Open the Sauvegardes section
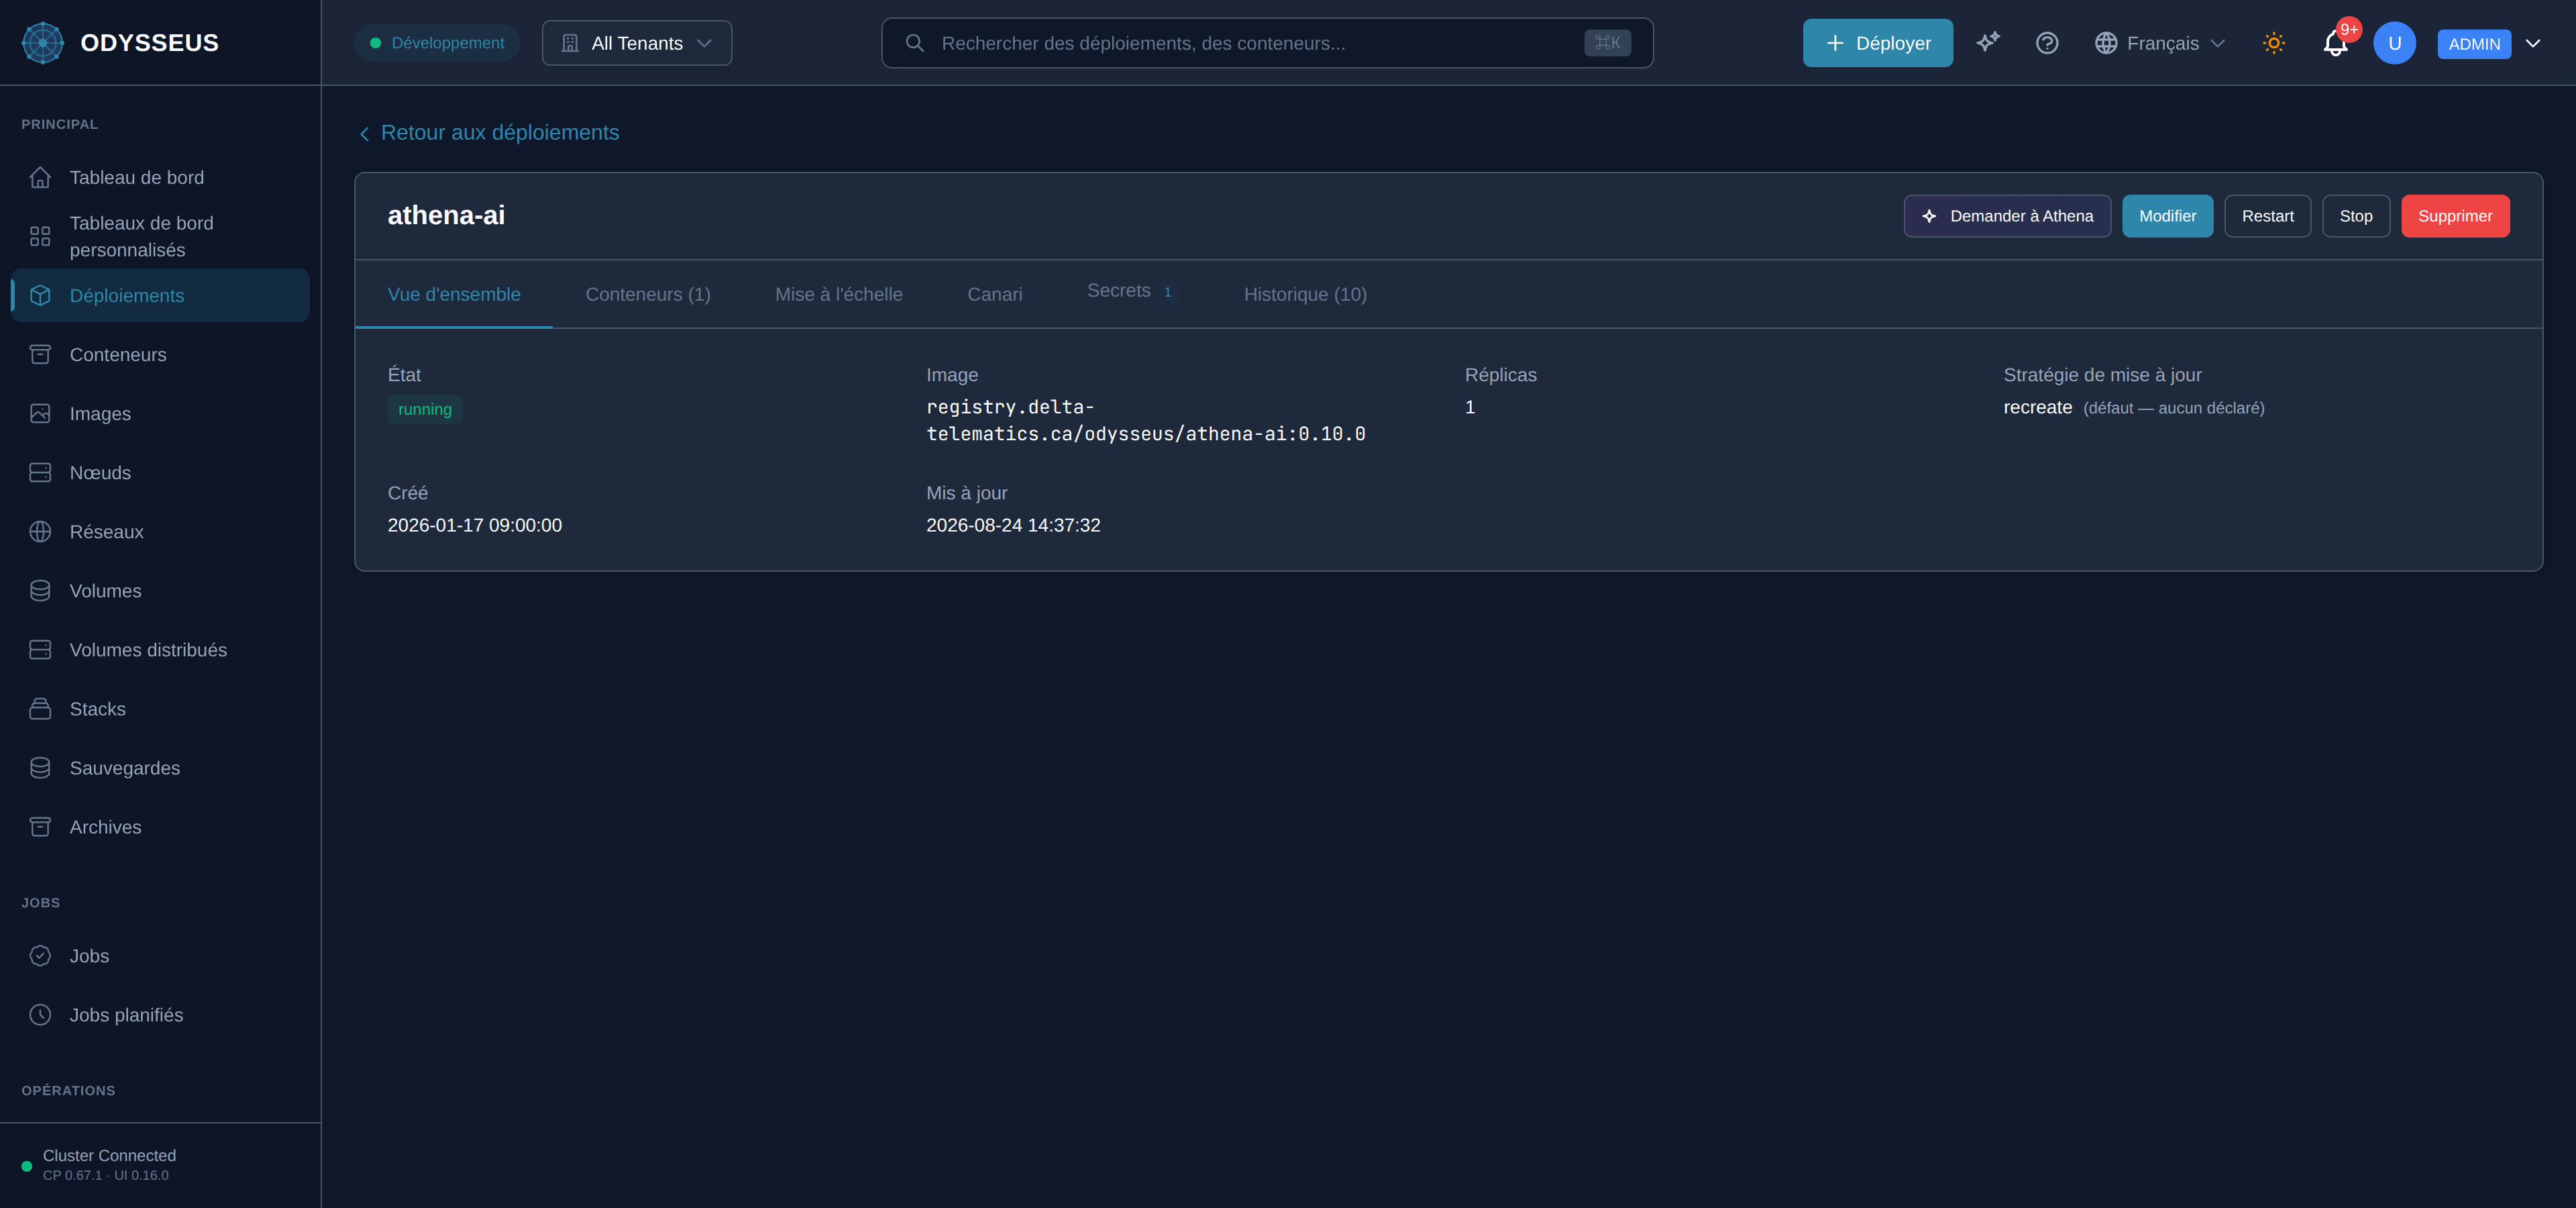 coord(160,768)
